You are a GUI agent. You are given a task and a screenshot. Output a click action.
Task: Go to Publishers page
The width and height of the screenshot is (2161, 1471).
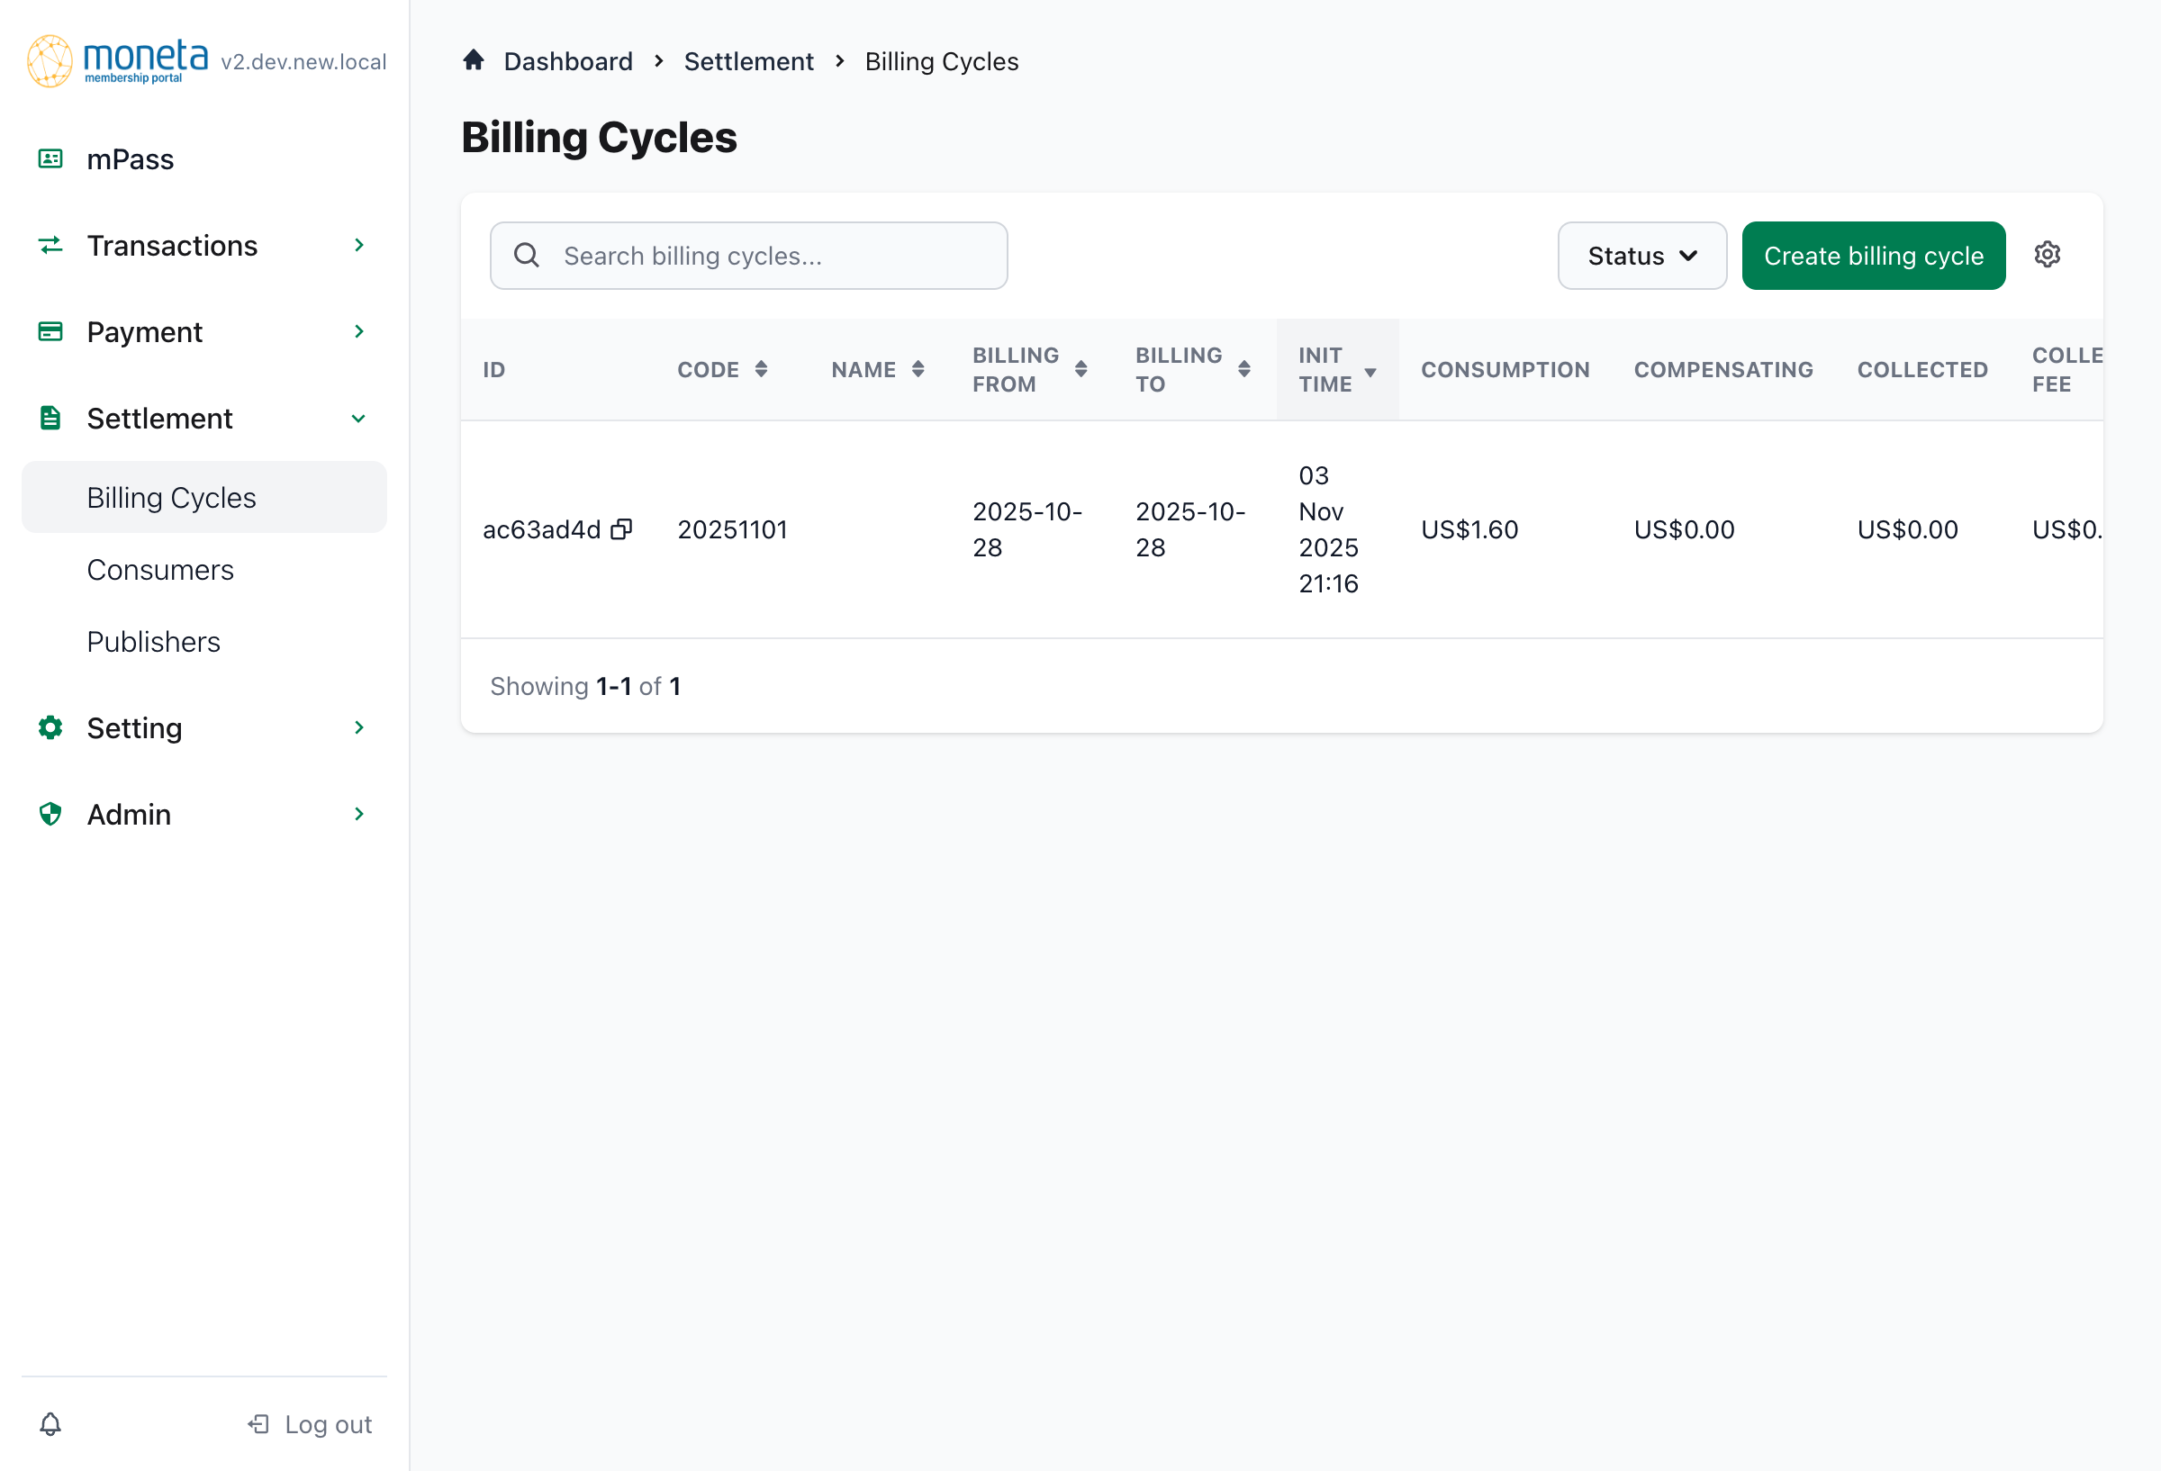click(x=153, y=642)
